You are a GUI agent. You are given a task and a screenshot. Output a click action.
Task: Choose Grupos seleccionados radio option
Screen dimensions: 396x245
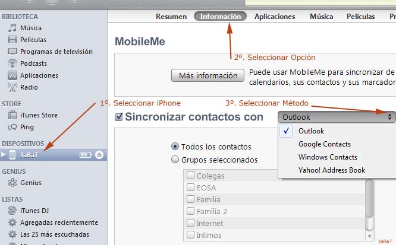[175, 160]
